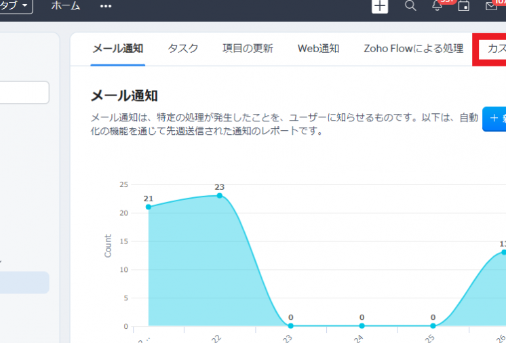Switch to the タスク tab

click(x=183, y=49)
